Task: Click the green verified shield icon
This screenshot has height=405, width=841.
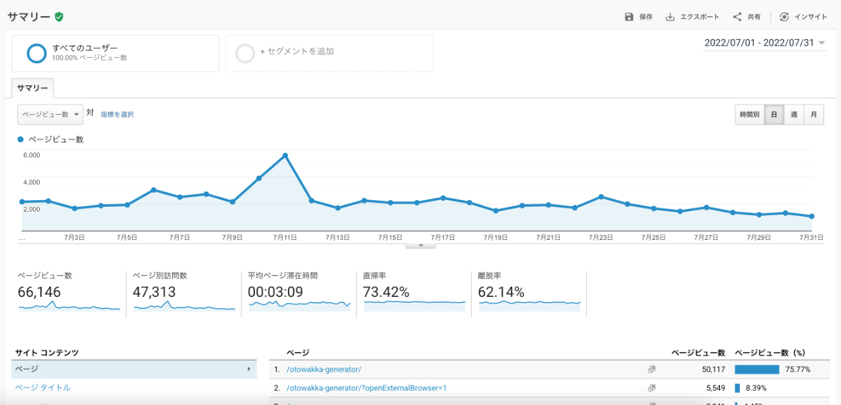Action: tap(59, 17)
